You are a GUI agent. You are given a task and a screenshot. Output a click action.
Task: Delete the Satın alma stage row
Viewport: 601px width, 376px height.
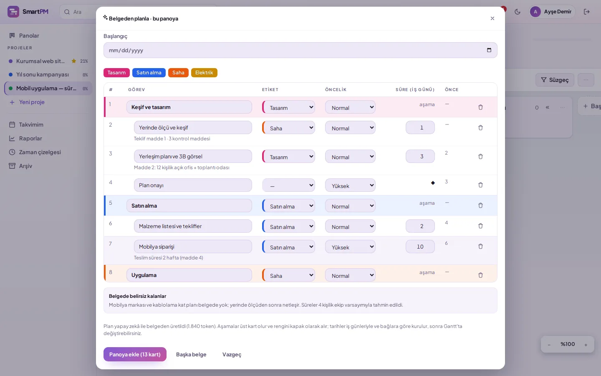click(480, 206)
